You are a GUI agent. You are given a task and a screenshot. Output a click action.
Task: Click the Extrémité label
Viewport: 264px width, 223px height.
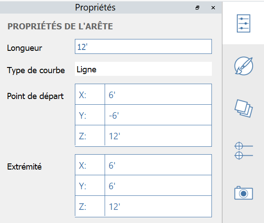pyautogui.click(x=24, y=166)
